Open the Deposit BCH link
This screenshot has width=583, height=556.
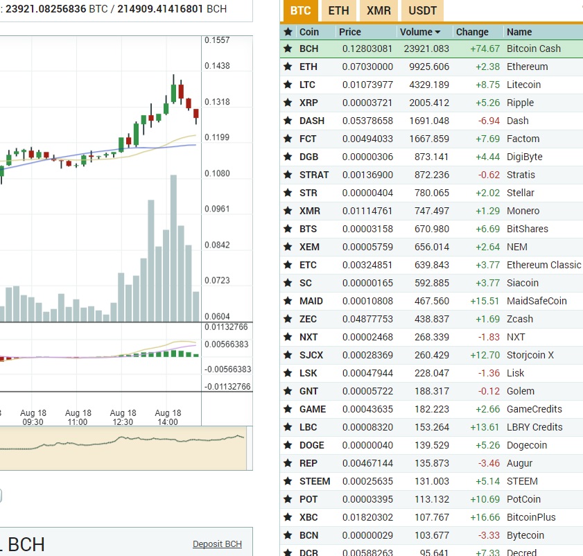(217, 544)
